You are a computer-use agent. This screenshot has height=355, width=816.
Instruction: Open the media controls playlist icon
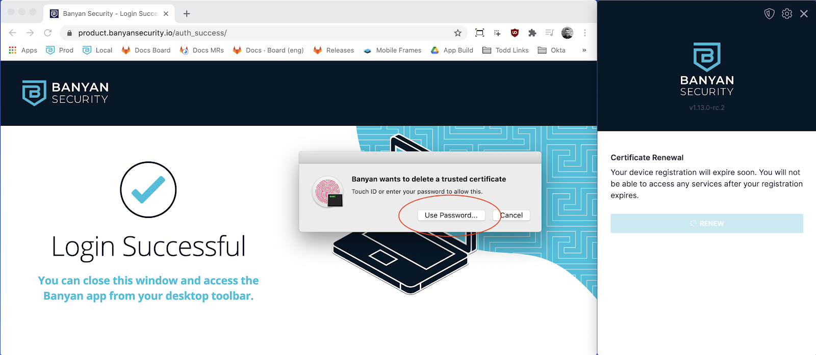tap(549, 33)
